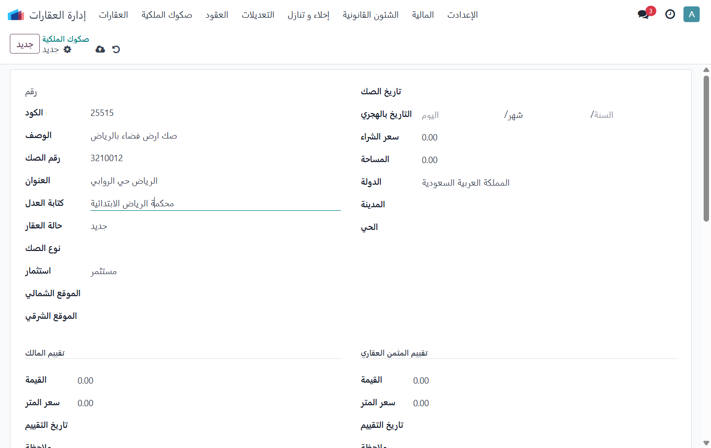
Task: Open إخلاء و تنازل menu
Action: [x=309, y=15]
